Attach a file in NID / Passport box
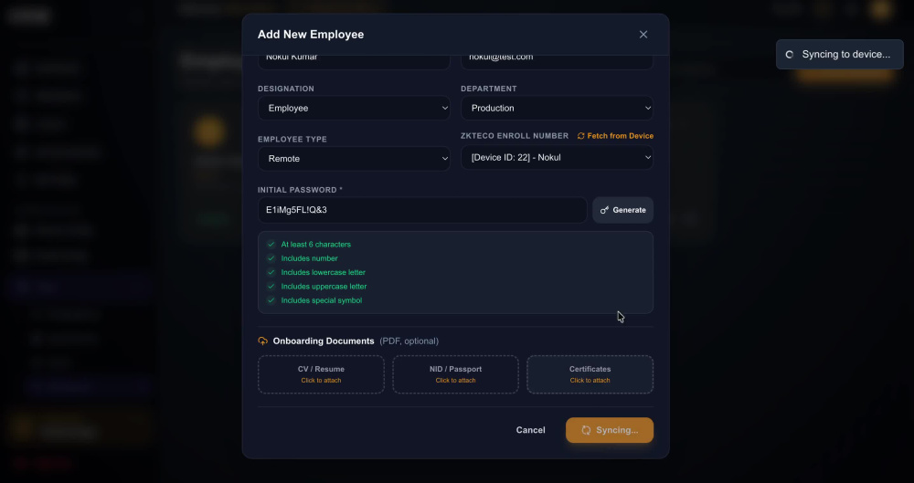The width and height of the screenshot is (914, 483). pyautogui.click(x=455, y=374)
